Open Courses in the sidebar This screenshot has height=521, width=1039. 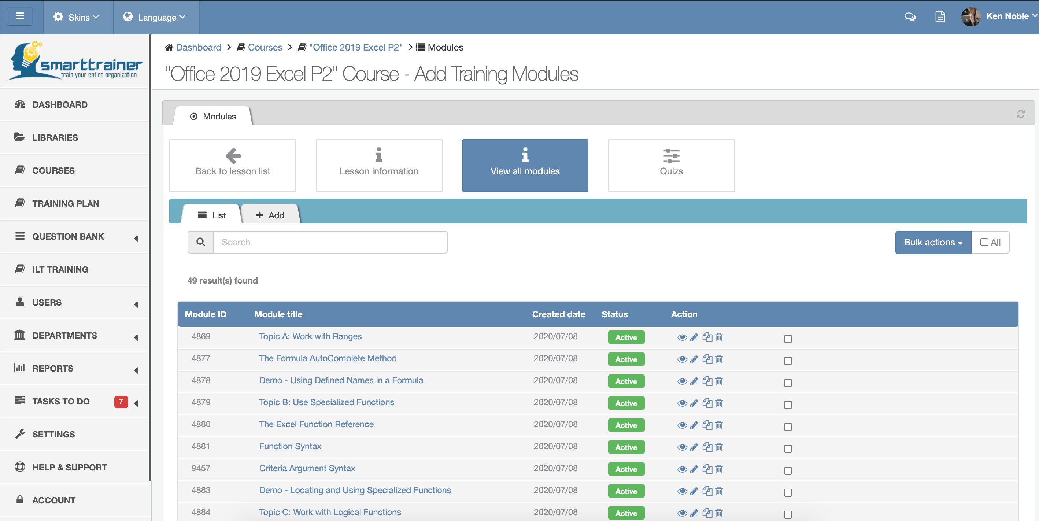75,171
